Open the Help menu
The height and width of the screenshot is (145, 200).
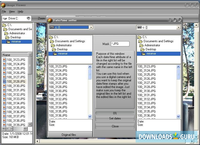(x=21, y=12)
